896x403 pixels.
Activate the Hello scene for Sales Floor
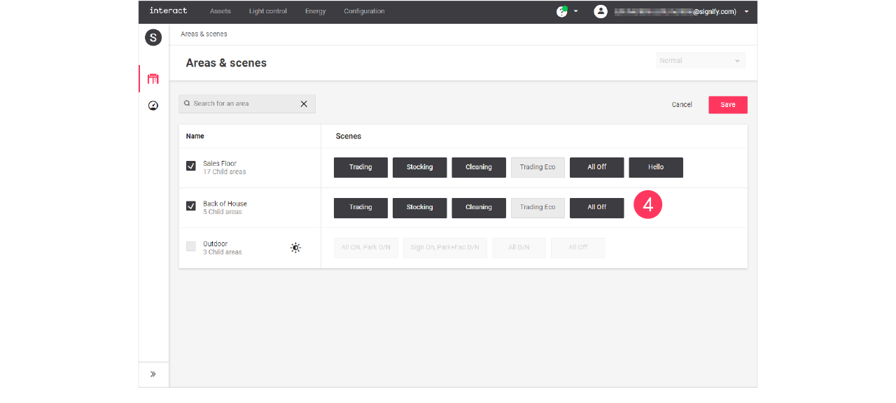[x=655, y=167]
